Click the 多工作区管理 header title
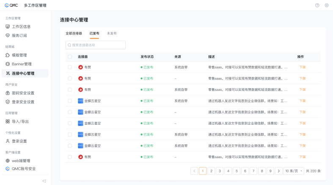Viewport: 333px width, 185px height. coord(35,5)
